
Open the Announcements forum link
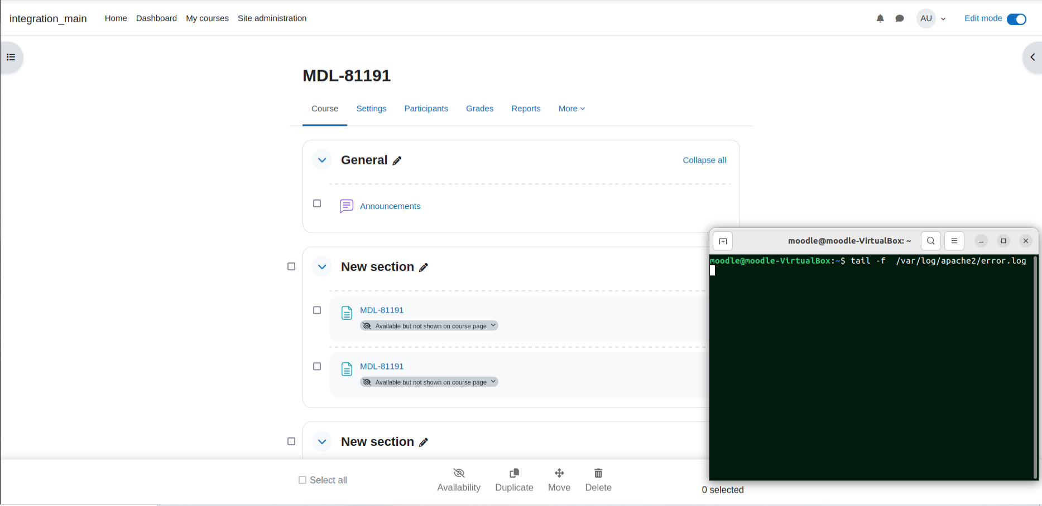point(390,206)
